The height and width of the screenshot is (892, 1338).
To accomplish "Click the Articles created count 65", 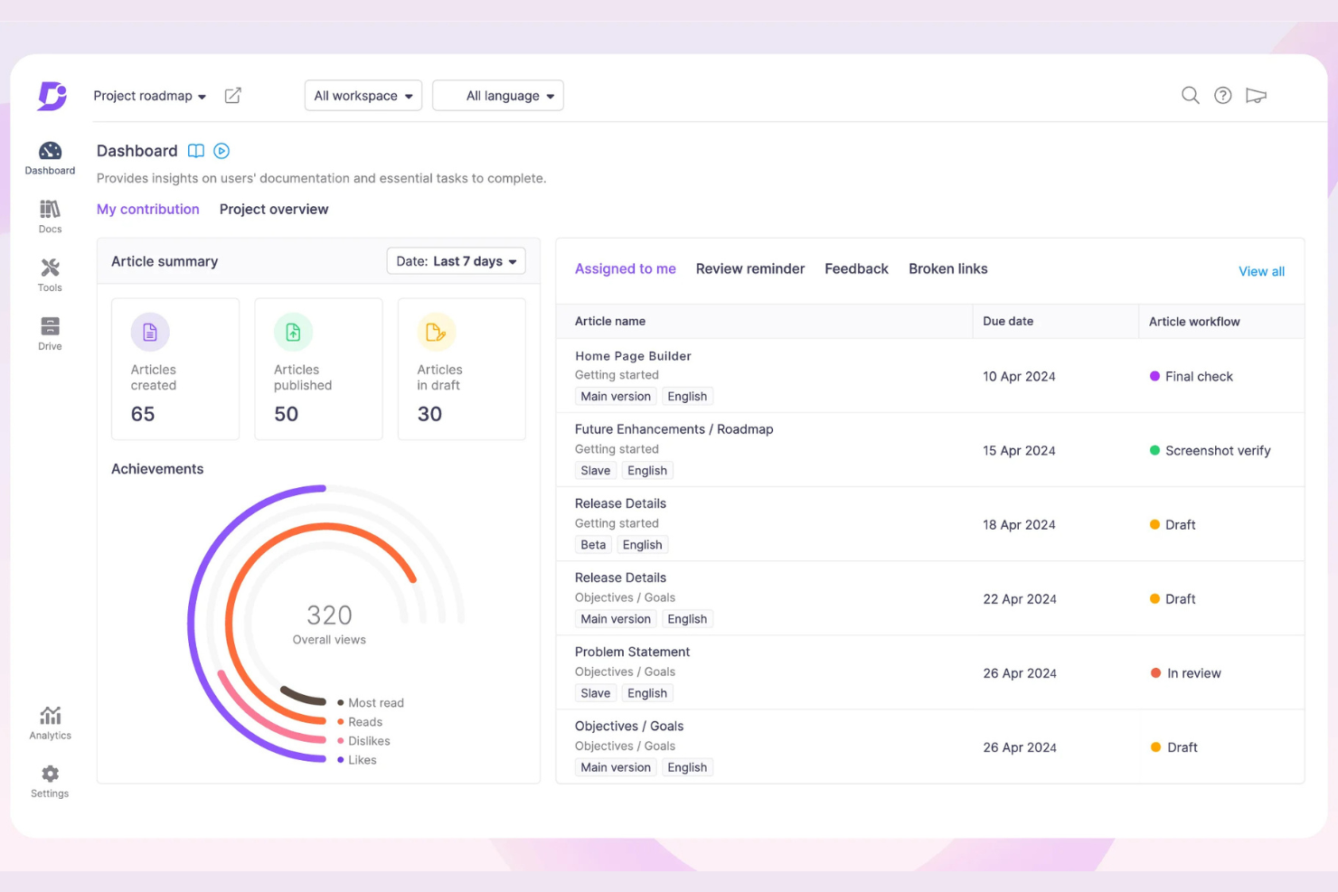I will point(143,414).
